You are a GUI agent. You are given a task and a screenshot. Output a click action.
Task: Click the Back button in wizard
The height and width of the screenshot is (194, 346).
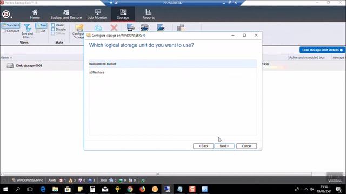tap(203, 146)
